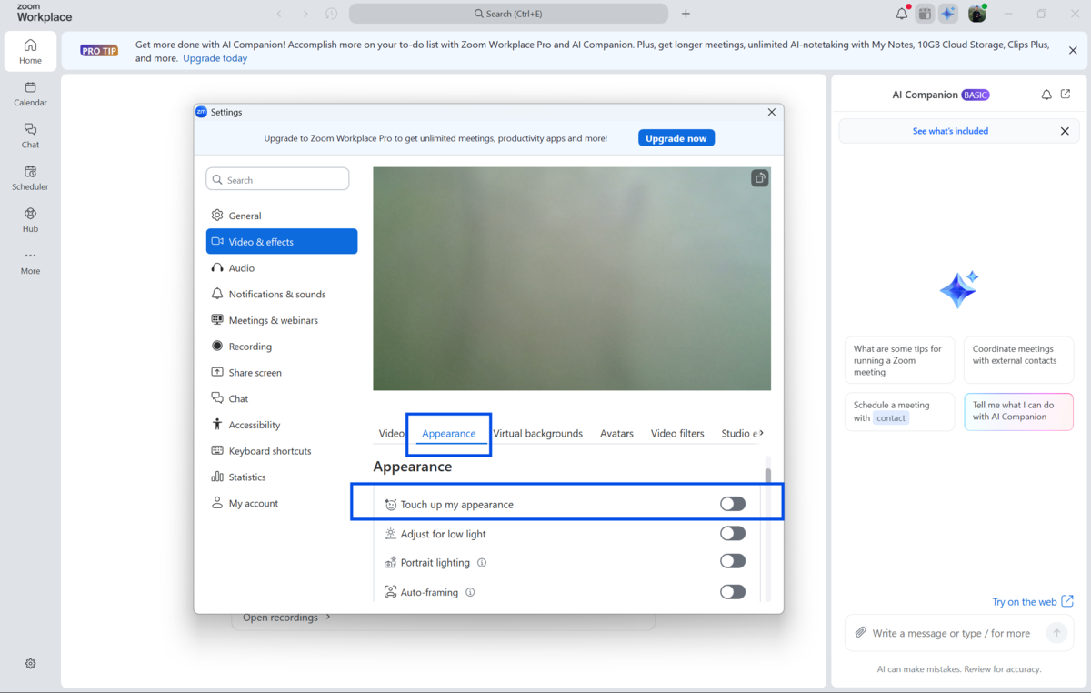Open the Calendar sidebar icon
The image size is (1091, 693).
click(x=30, y=94)
